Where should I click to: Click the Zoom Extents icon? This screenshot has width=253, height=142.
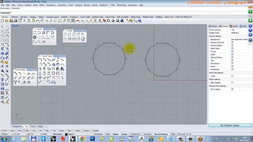tap(60, 21)
